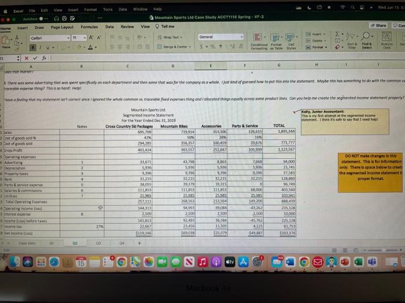Select column E header
This screenshot has height=303, width=405.
coord(211,66)
